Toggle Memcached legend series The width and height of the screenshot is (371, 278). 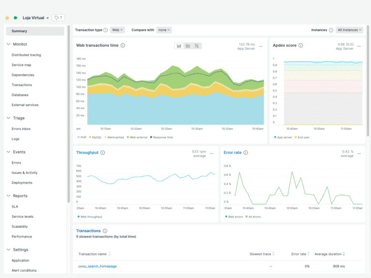[114, 138]
